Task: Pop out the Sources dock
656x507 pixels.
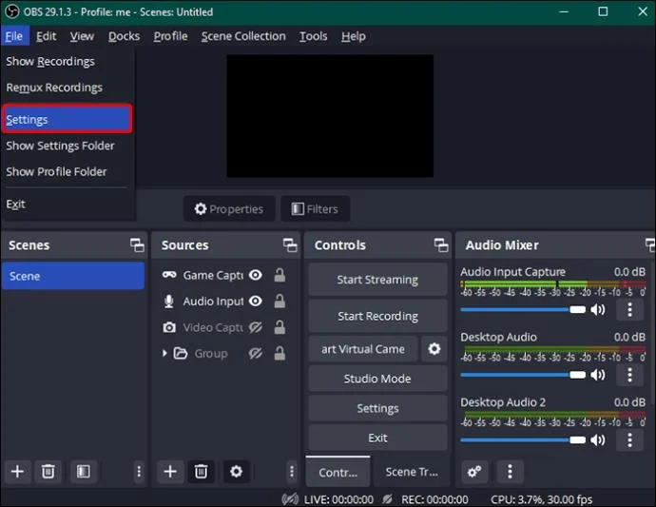Action: click(290, 245)
